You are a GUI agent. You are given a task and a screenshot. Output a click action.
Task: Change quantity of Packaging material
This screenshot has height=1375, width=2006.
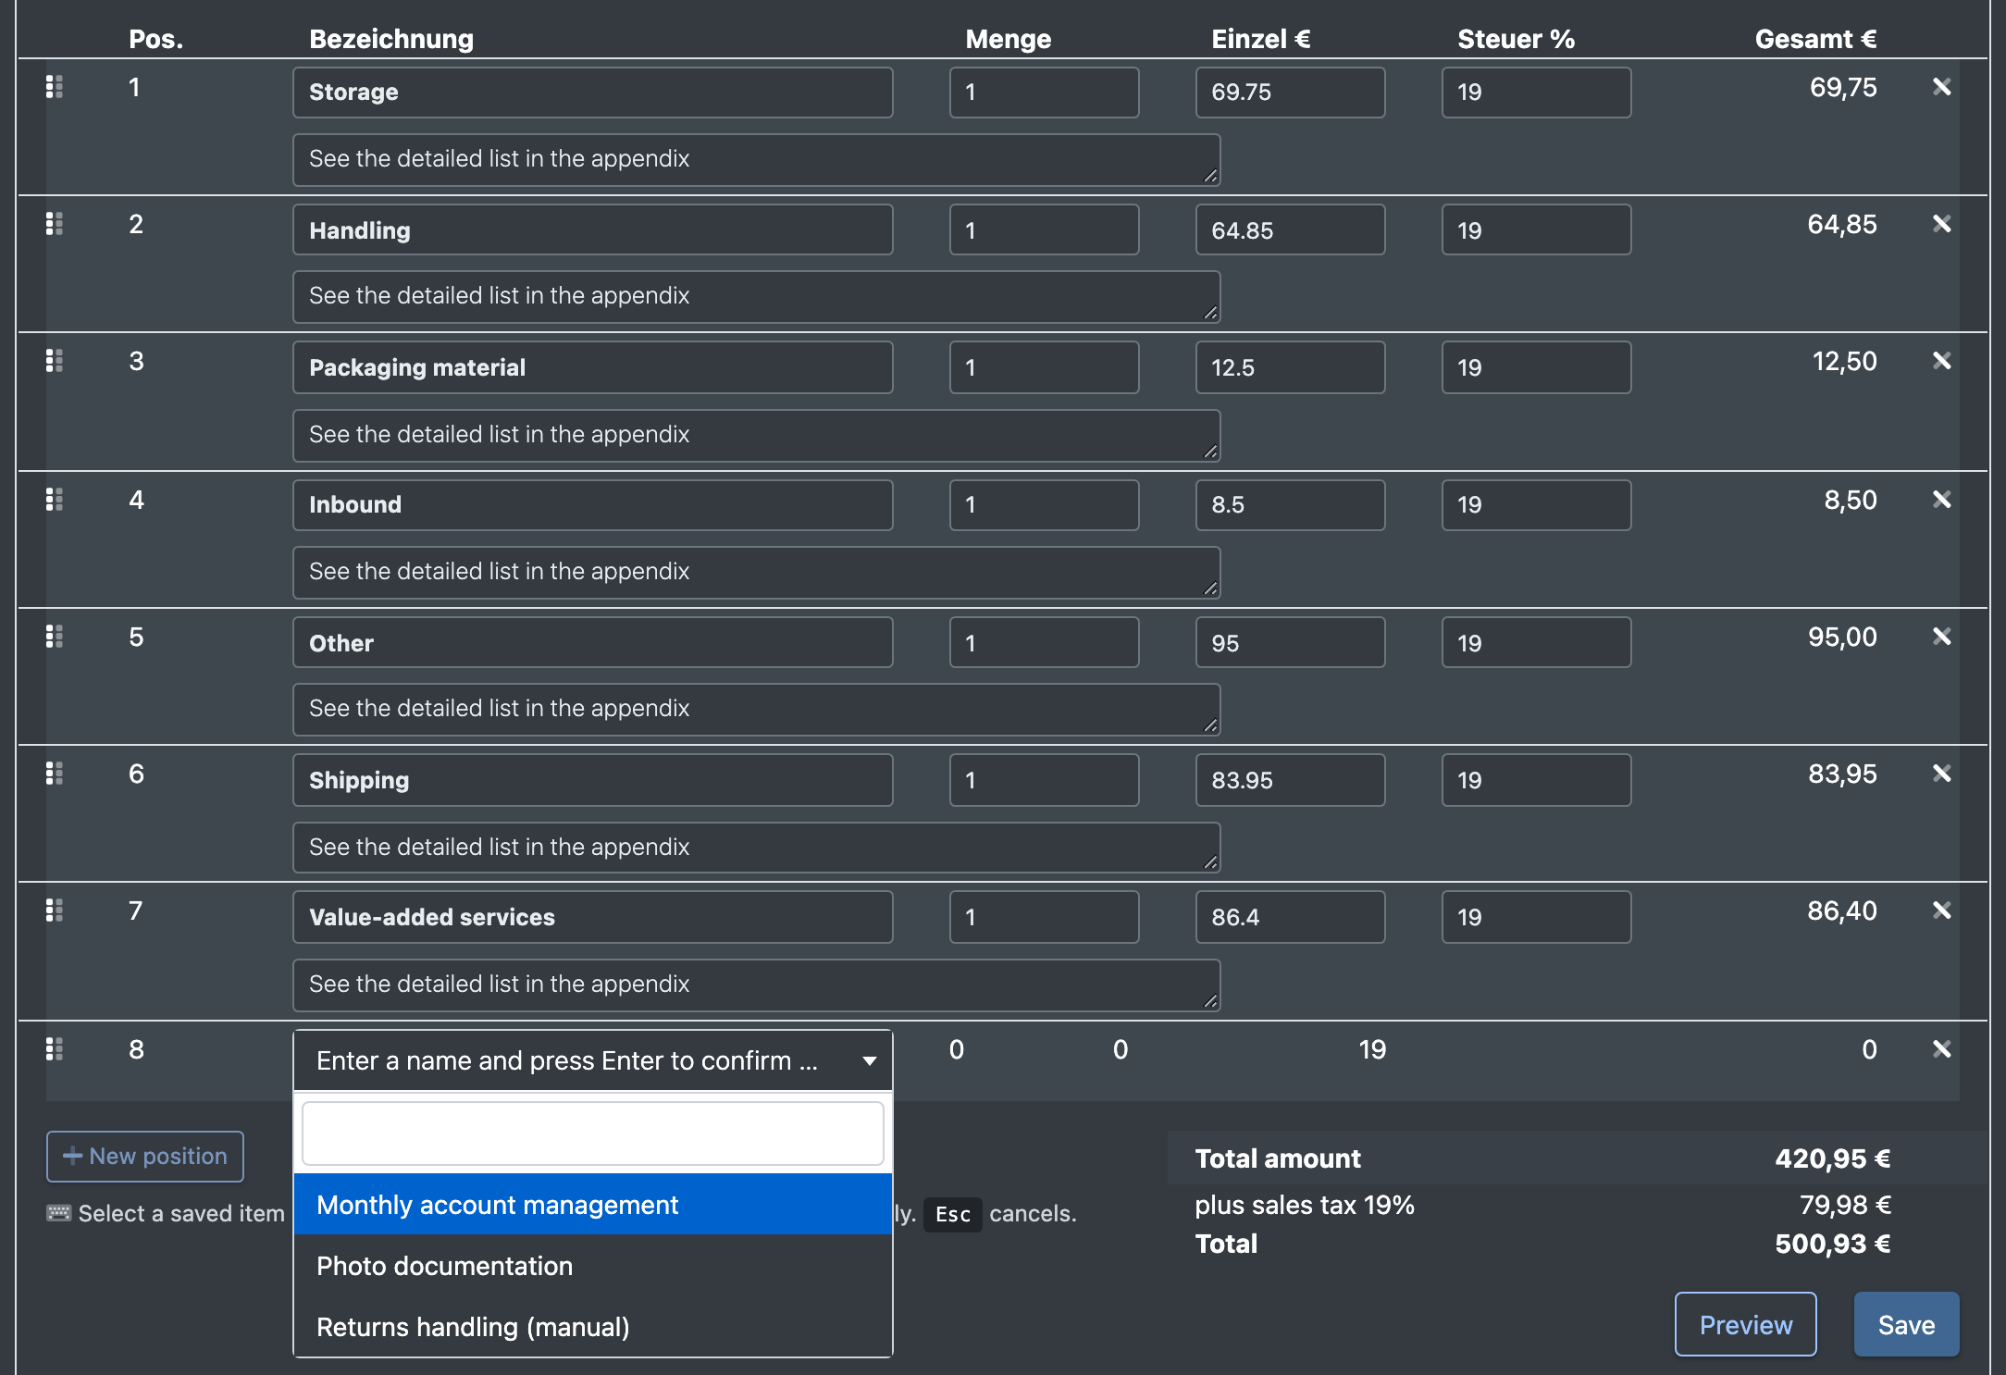1045,367
